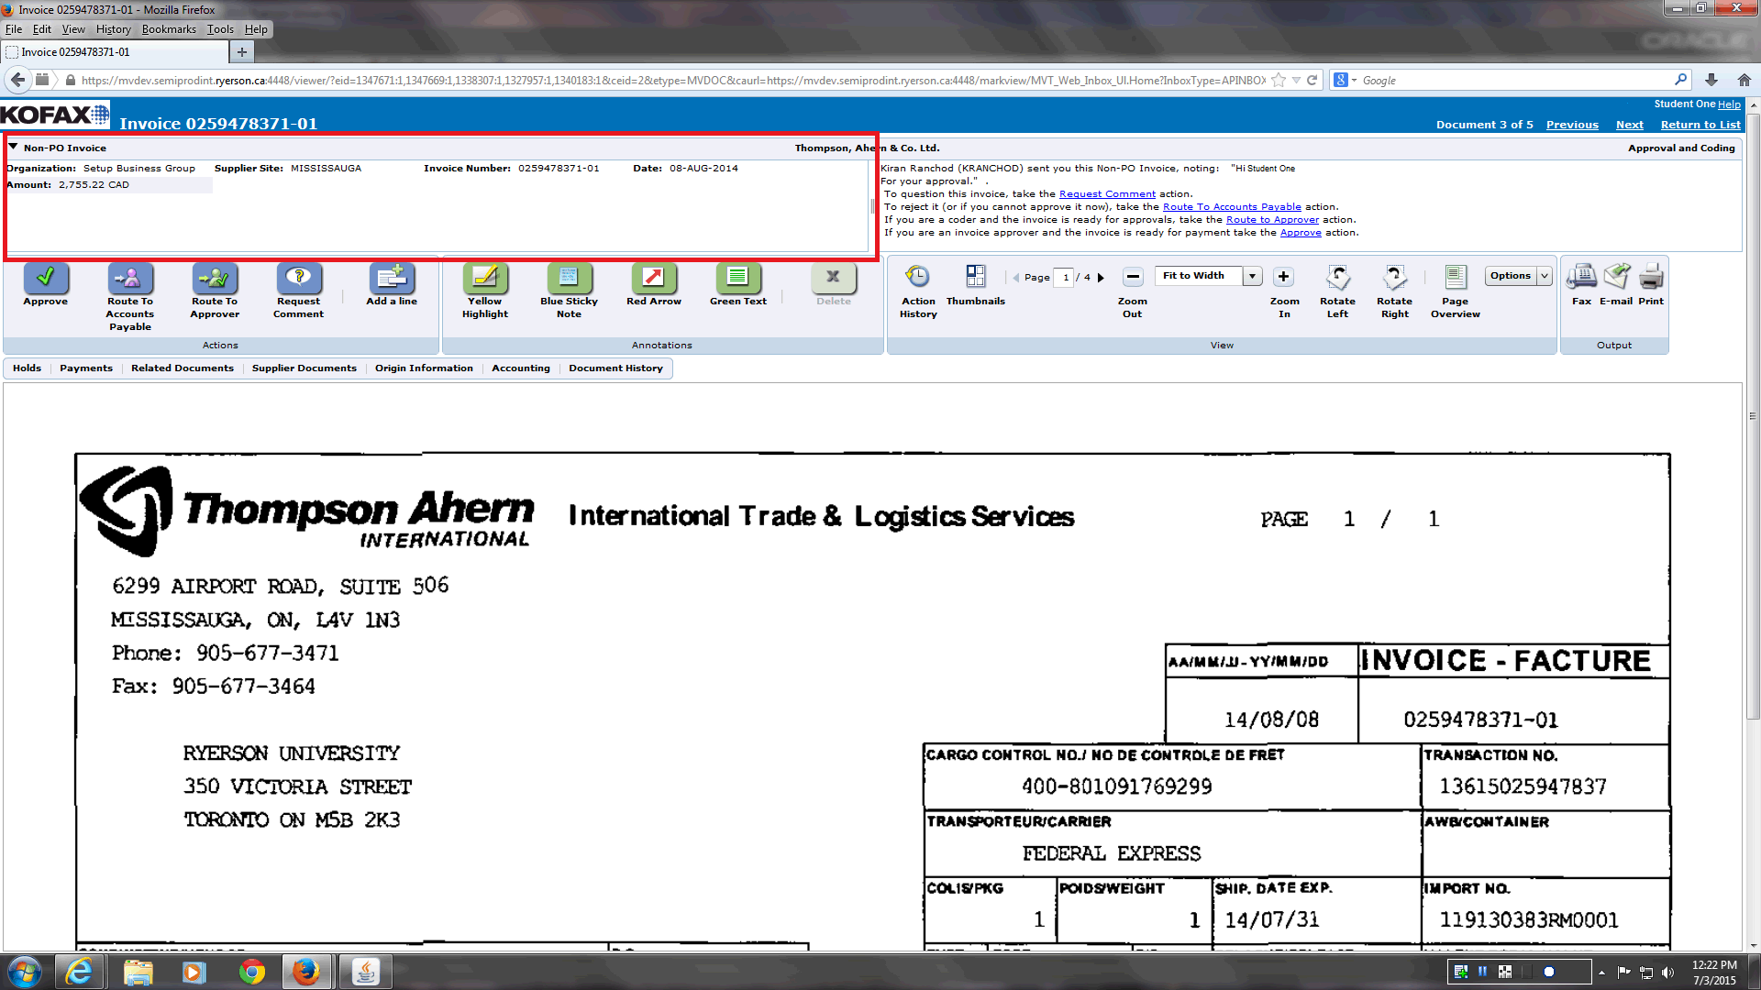Go to the Next document link
The width and height of the screenshot is (1761, 990).
point(1629,125)
